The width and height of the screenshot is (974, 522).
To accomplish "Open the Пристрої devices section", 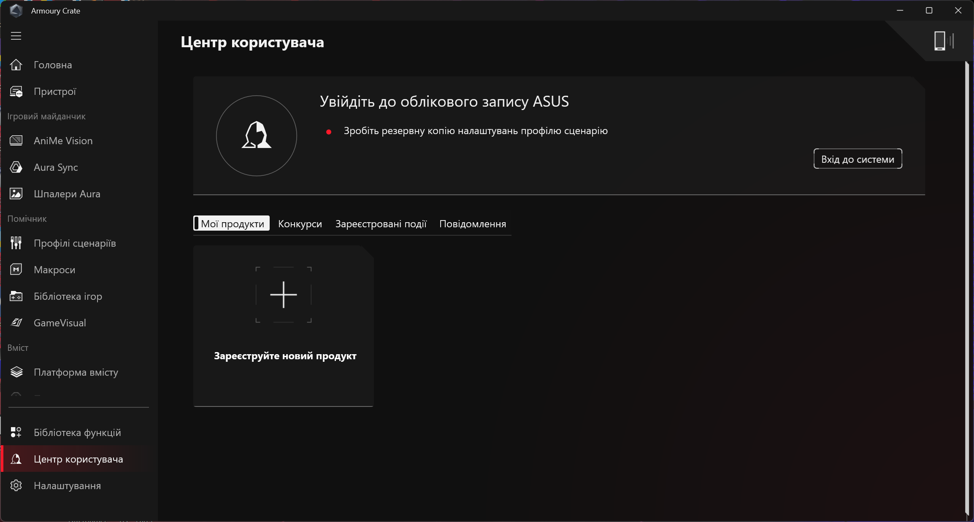I will 54,91.
